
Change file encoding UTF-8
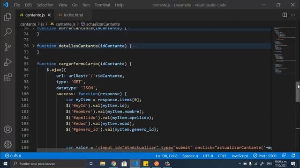click(208, 156)
